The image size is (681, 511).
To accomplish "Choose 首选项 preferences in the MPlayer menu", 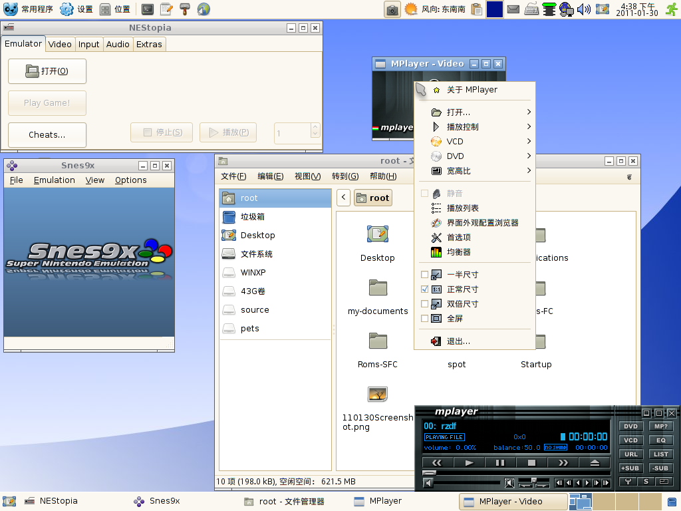I will point(475,238).
